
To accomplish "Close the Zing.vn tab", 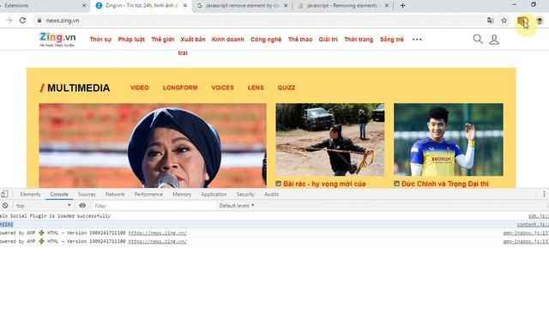I will coord(185,6).
